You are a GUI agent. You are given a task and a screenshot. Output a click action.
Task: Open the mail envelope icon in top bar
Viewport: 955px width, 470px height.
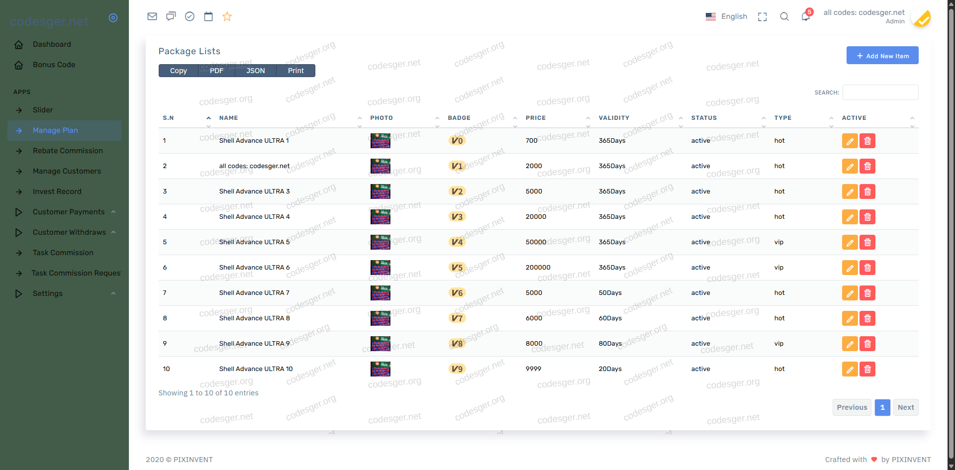pyautogui.click(x=152, y=16)
